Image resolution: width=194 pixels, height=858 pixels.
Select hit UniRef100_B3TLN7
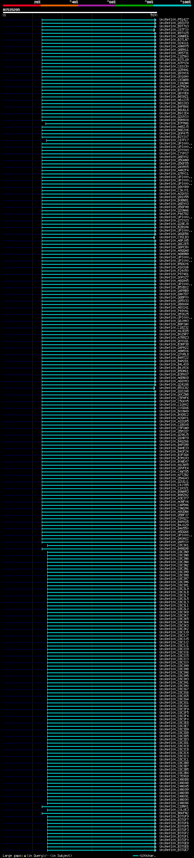pyautogui.click(x=174, y=40)
